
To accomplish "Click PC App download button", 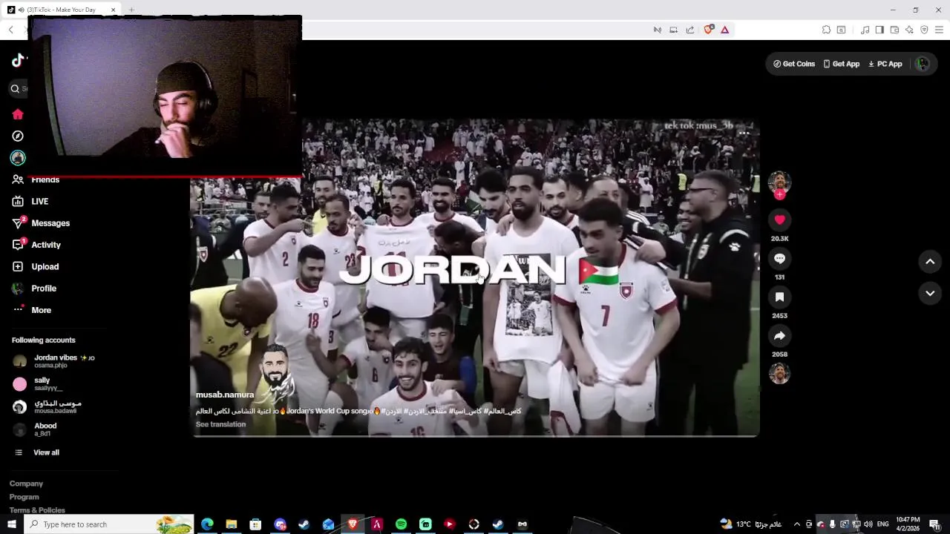I will pos(885,64).
